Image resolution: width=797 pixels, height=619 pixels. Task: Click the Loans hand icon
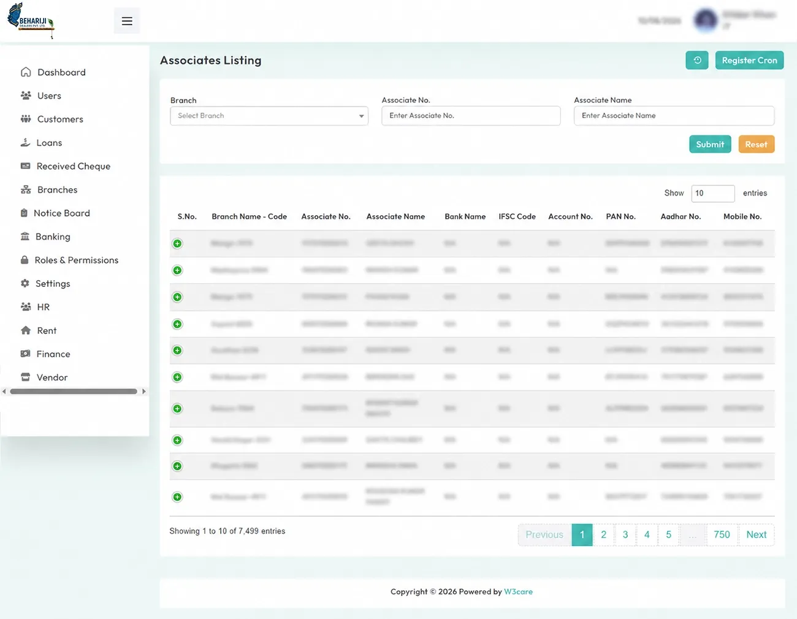25,143
